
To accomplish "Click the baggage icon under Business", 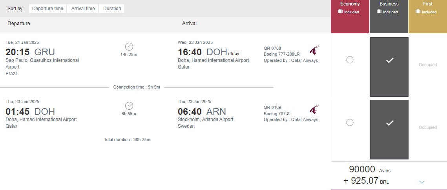I will (379, 11).
